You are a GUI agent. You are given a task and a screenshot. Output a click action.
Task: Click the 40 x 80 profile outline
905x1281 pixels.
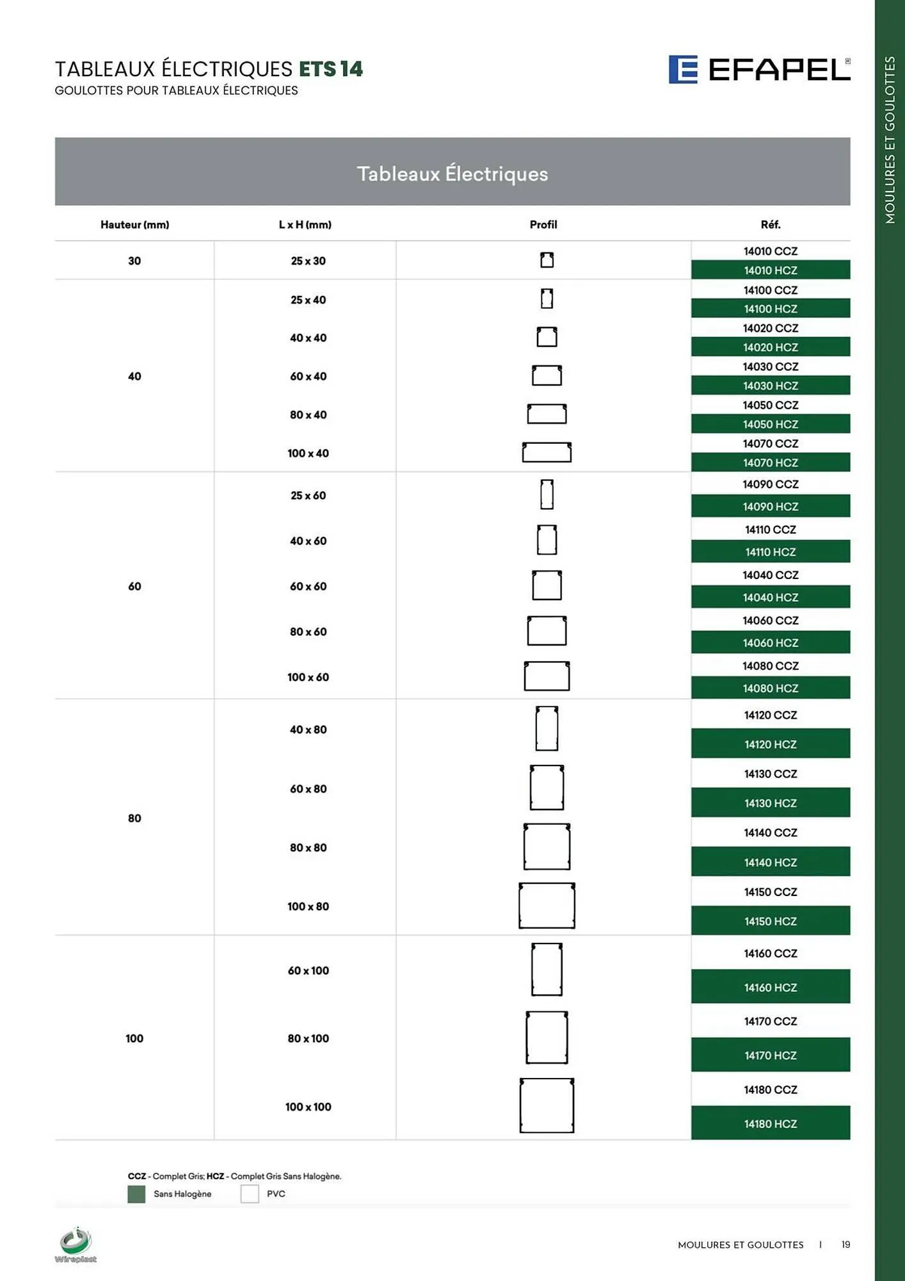[x=547, y=728]
